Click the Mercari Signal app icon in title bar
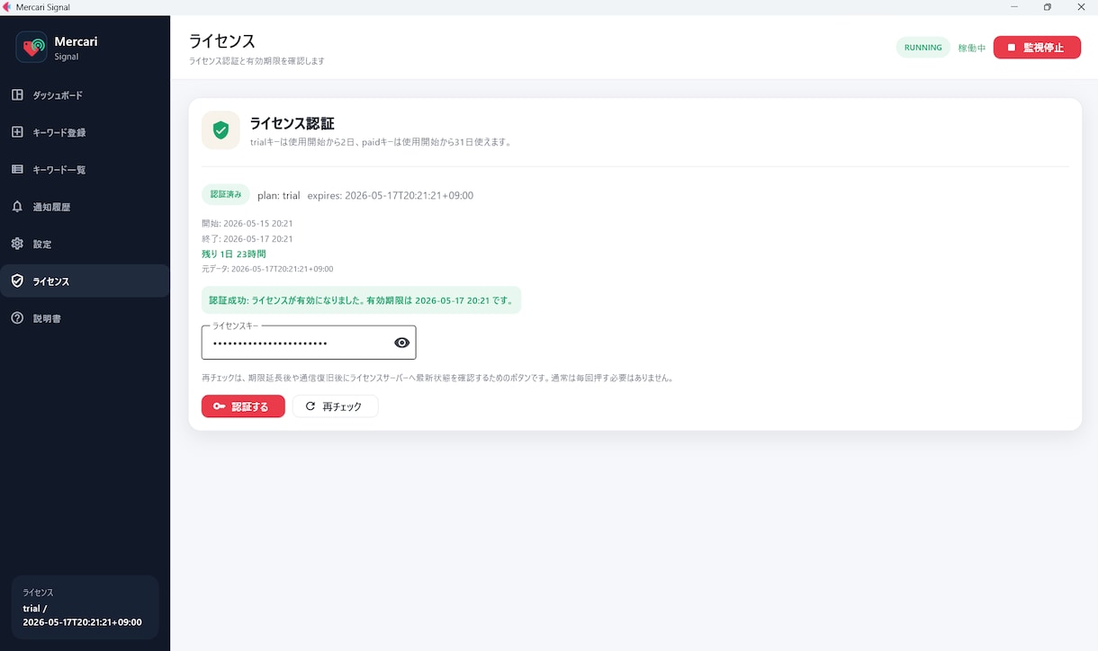Image resolution: width=1098 pixels, height=651 pixels. pos(7,7)
